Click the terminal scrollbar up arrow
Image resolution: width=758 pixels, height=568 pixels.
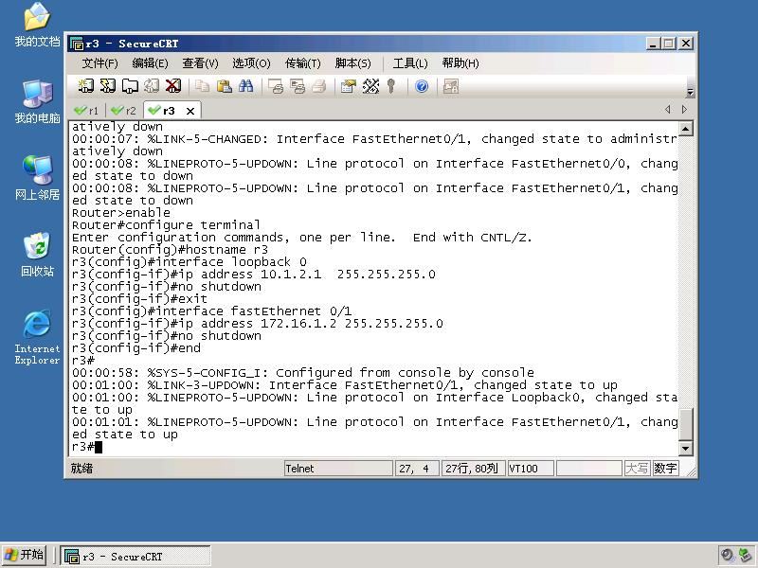[686, 129]
